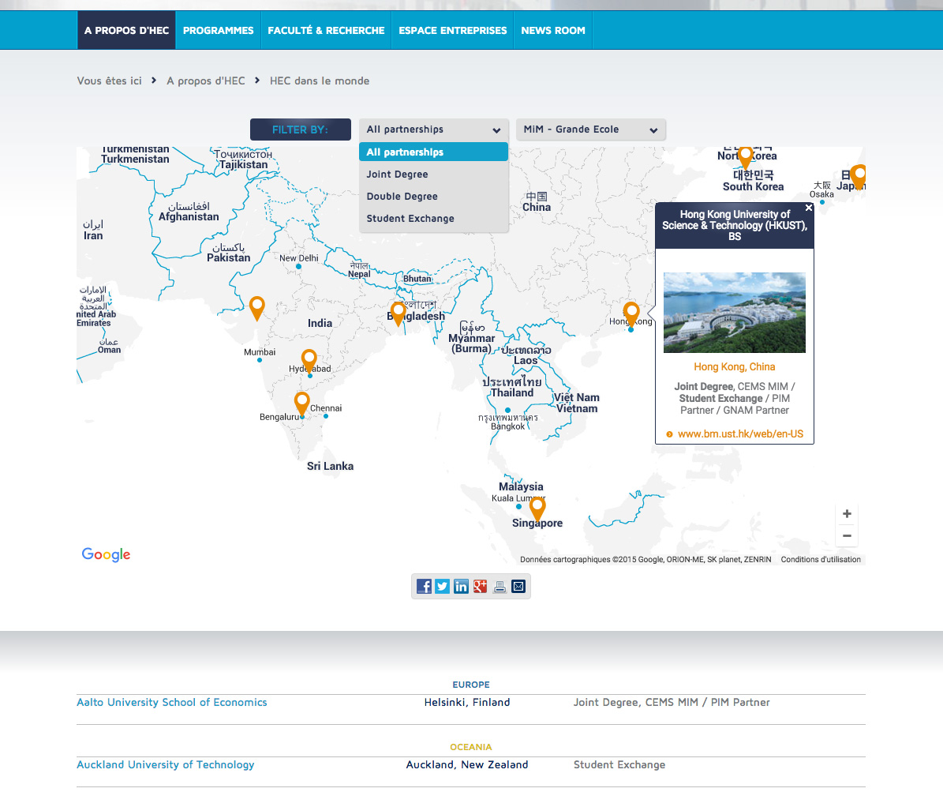Click A propos d'HEC breadcrumb
Screen dimensions: 943x792
pos(206,81)
